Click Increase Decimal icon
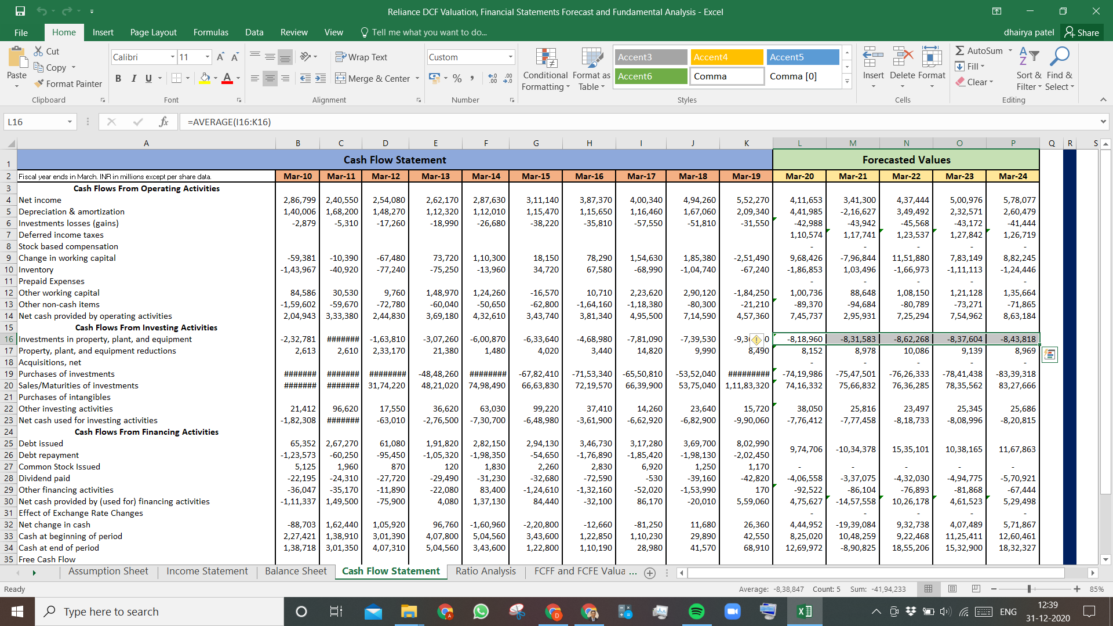Screen dimensions: 1113x626 tap(493, 78)
